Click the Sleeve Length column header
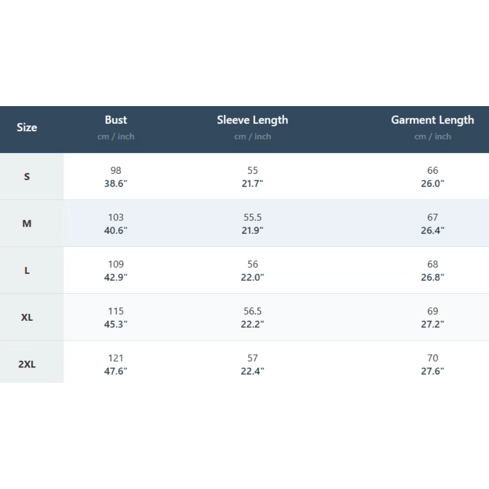The height and width of the screenshot is (489, 489). click(x=252, y=120)
